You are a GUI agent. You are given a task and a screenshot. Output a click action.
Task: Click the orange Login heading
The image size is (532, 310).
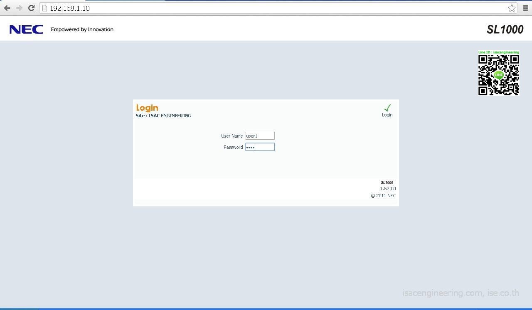147,108
